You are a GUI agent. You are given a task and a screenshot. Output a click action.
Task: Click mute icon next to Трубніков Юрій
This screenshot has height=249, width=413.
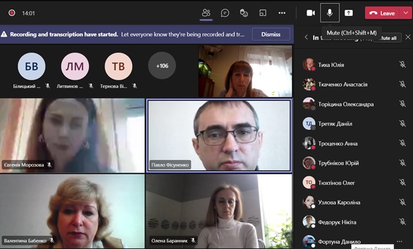pos(402,163)
